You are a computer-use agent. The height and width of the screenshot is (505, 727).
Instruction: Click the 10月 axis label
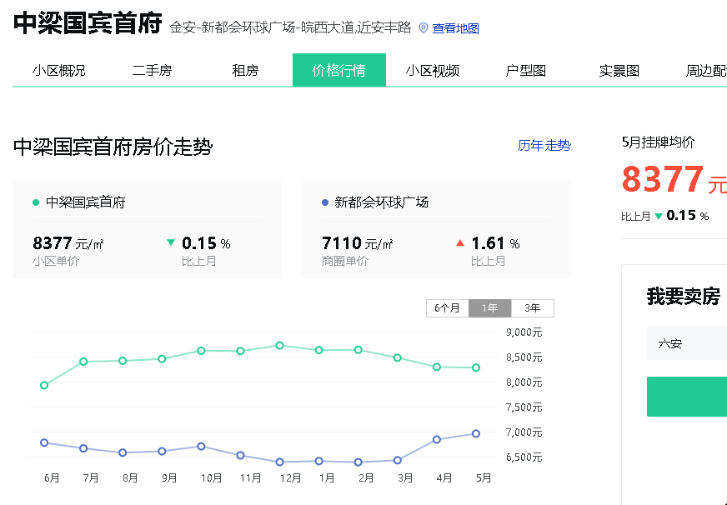211,478
